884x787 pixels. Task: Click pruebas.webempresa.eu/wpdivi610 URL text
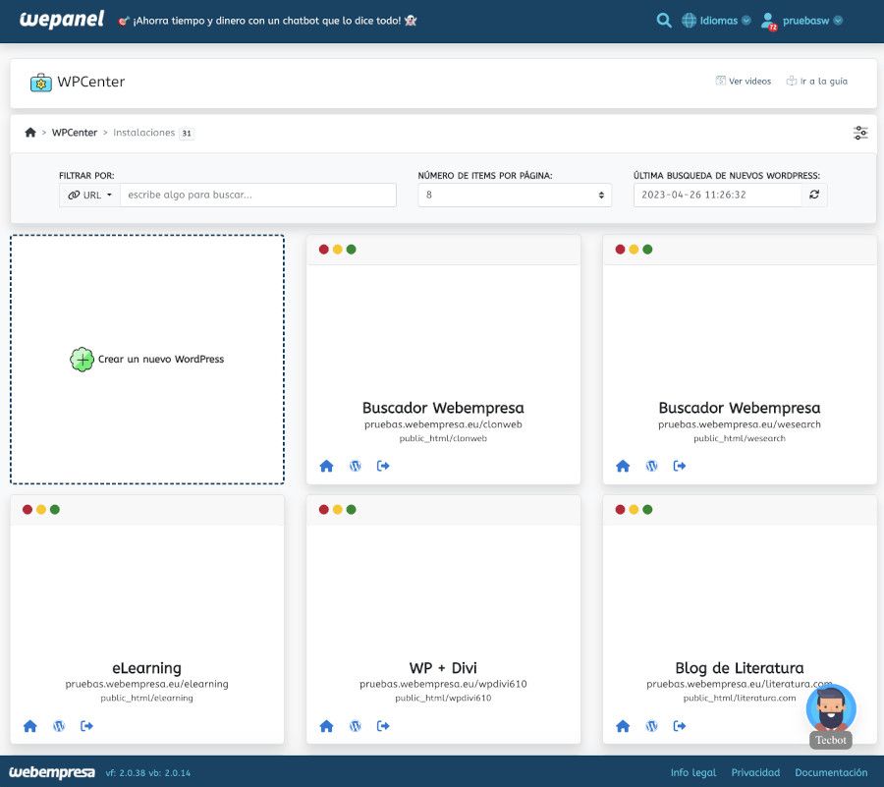[x=443, y=685]
